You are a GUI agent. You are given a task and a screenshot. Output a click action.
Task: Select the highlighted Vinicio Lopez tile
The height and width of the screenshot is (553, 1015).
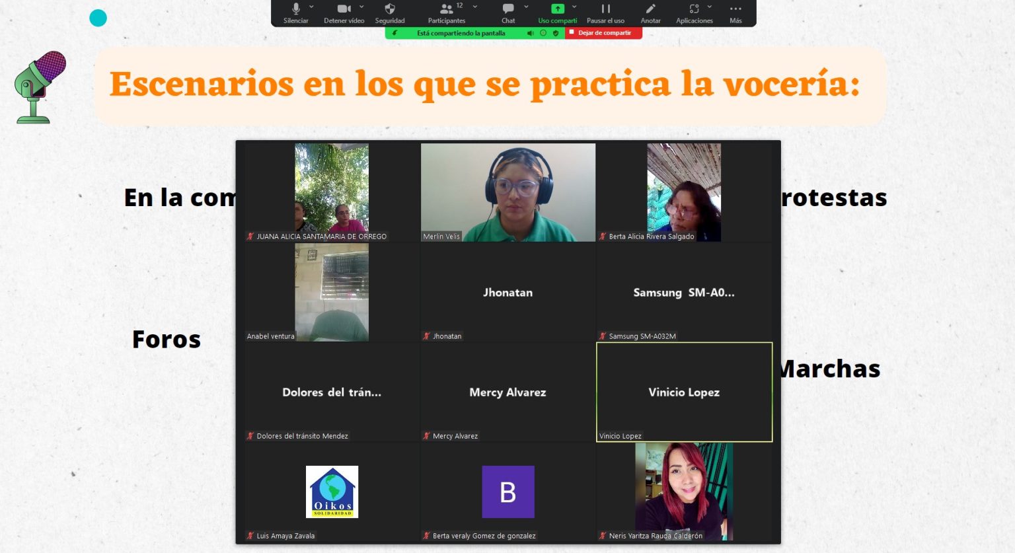coord(684,392)
